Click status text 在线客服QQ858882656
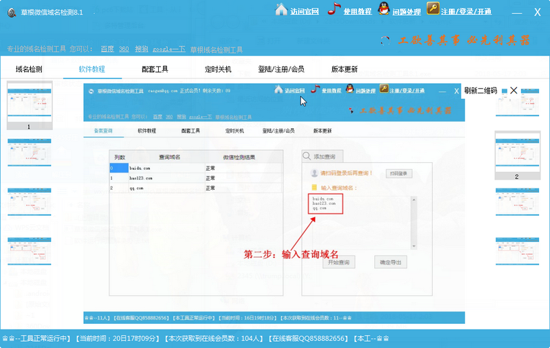The image size is (550, 348). tap(308, 338)
